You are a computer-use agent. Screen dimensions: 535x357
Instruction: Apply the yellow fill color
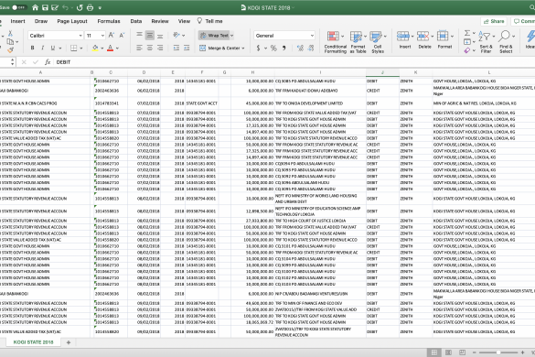click(95, 49)
